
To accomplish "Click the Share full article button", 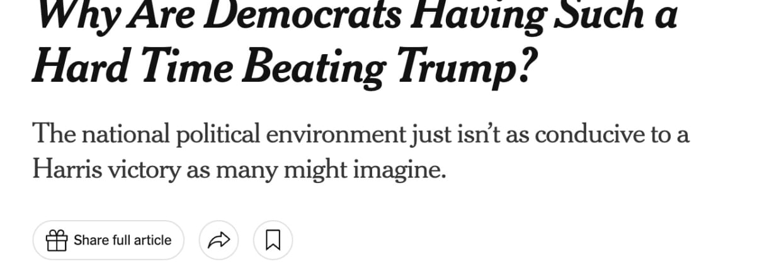I will coord(108,240).
